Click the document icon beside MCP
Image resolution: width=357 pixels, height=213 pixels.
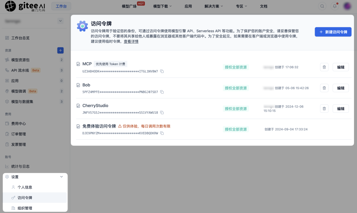[78, 64]
